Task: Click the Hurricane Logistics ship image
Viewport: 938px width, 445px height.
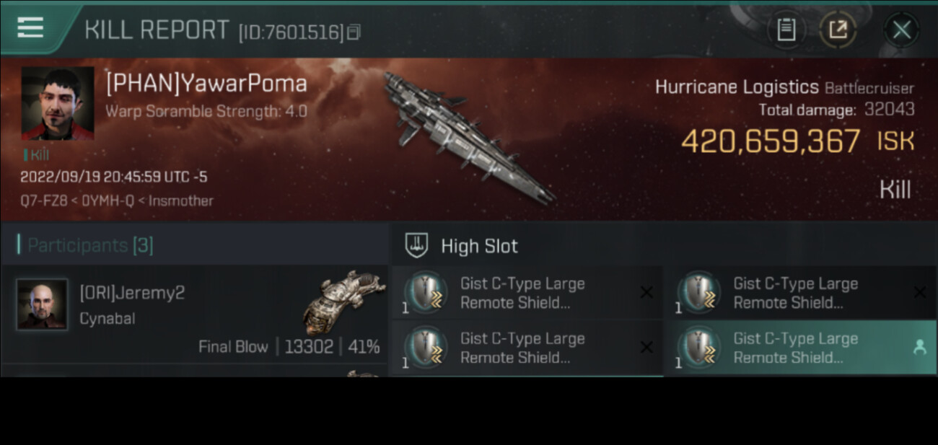Action: point(468,137)
